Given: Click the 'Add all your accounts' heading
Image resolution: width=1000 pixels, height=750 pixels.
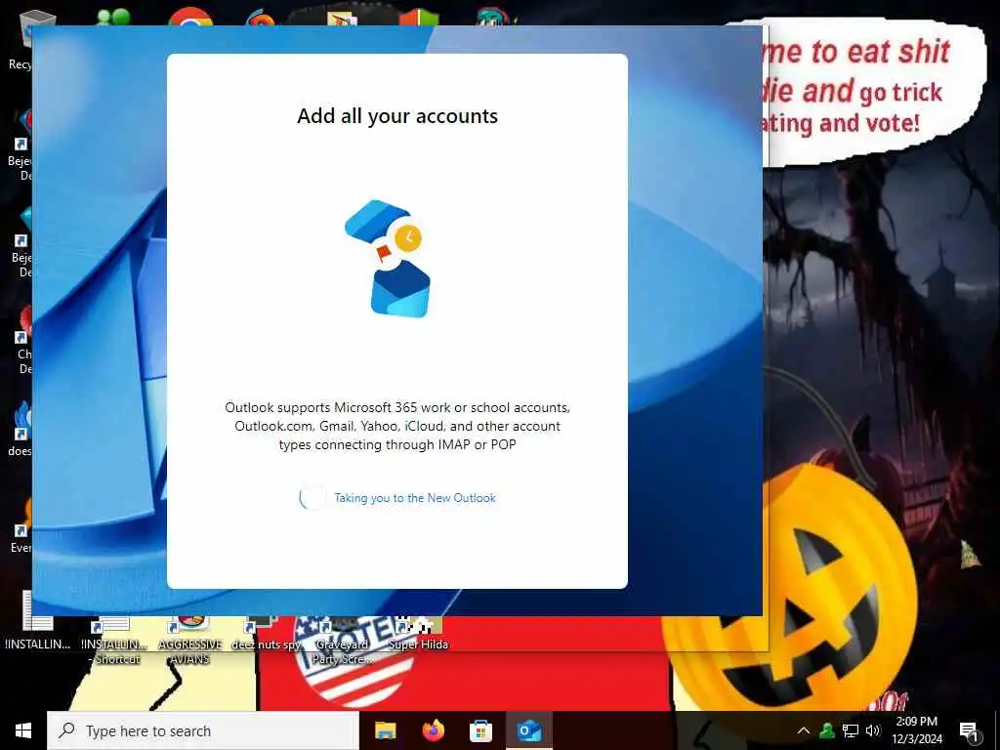Looking at the screenshot, I should (397, 116).
